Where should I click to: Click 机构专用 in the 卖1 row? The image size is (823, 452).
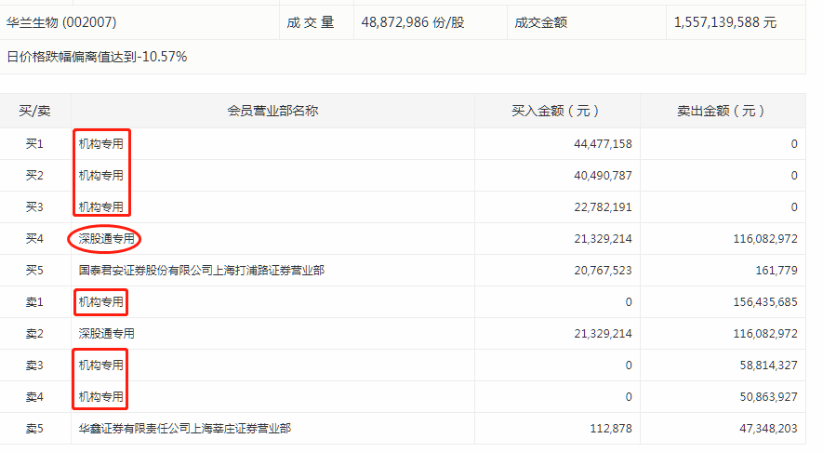100,302
